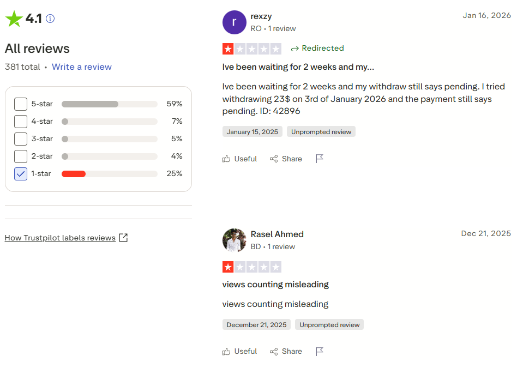Enable the 5-star filter checkbox
Viewport: 523px width, 368px height.
click(21, 104)
